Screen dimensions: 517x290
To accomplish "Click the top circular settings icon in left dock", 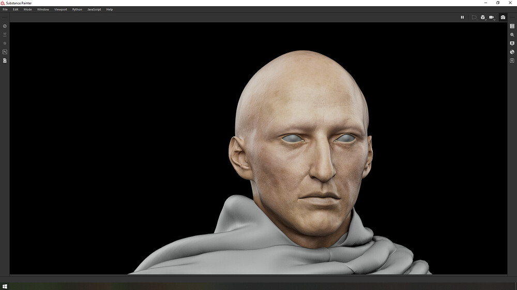I will coord(5,26).
